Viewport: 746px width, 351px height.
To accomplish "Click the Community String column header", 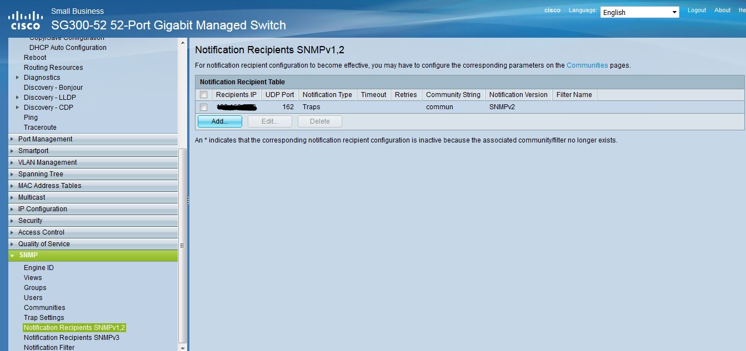I will 453,95.
